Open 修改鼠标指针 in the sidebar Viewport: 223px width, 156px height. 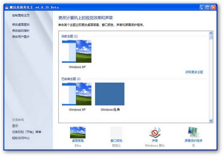point(21,31)
